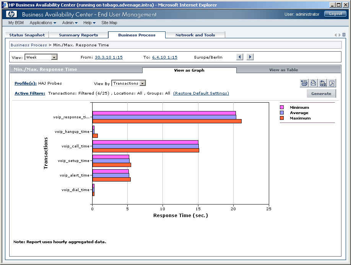351x265 pixels.
Task: Click the Response Time (sec.) axis title
Action: point(180,216)
